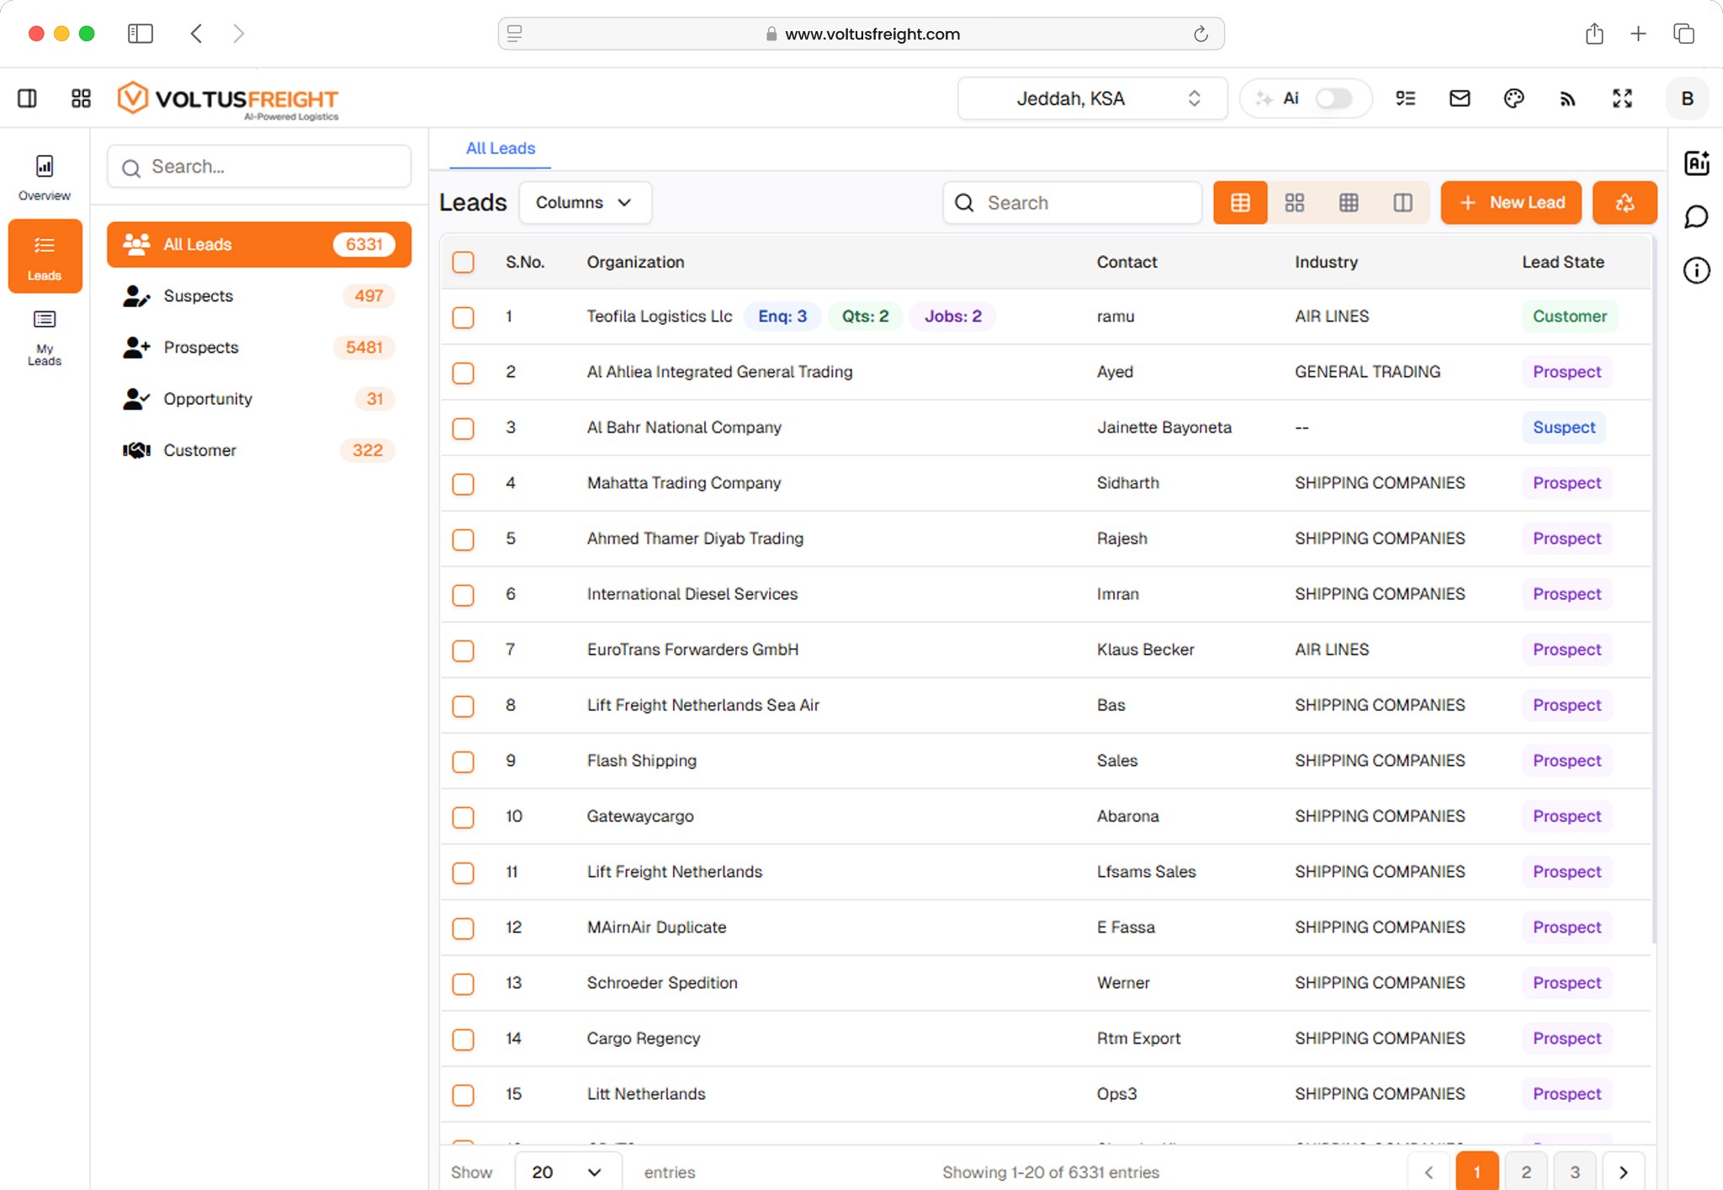Go to next page with right chevron

click(x=1623, y=1171)
